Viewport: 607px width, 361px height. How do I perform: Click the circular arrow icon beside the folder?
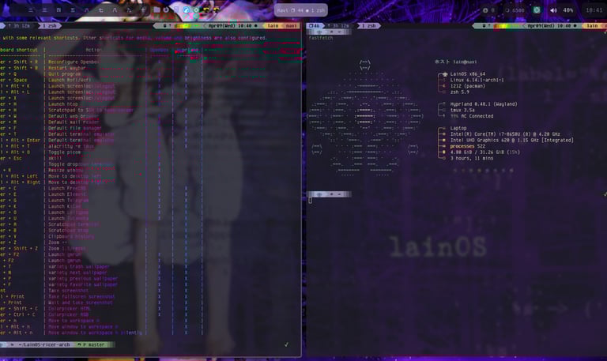tap(167, 9)
